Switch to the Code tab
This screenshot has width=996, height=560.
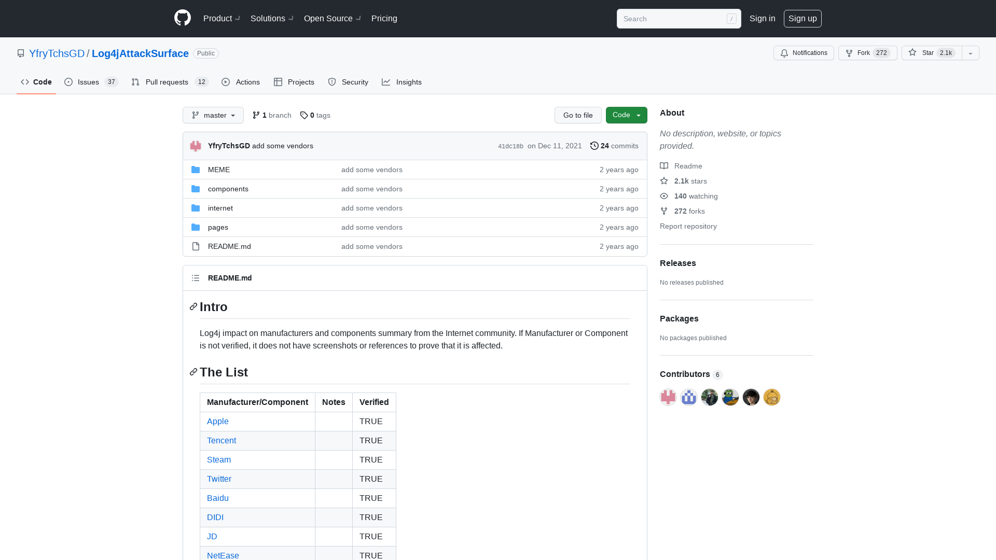click(36, 82)
